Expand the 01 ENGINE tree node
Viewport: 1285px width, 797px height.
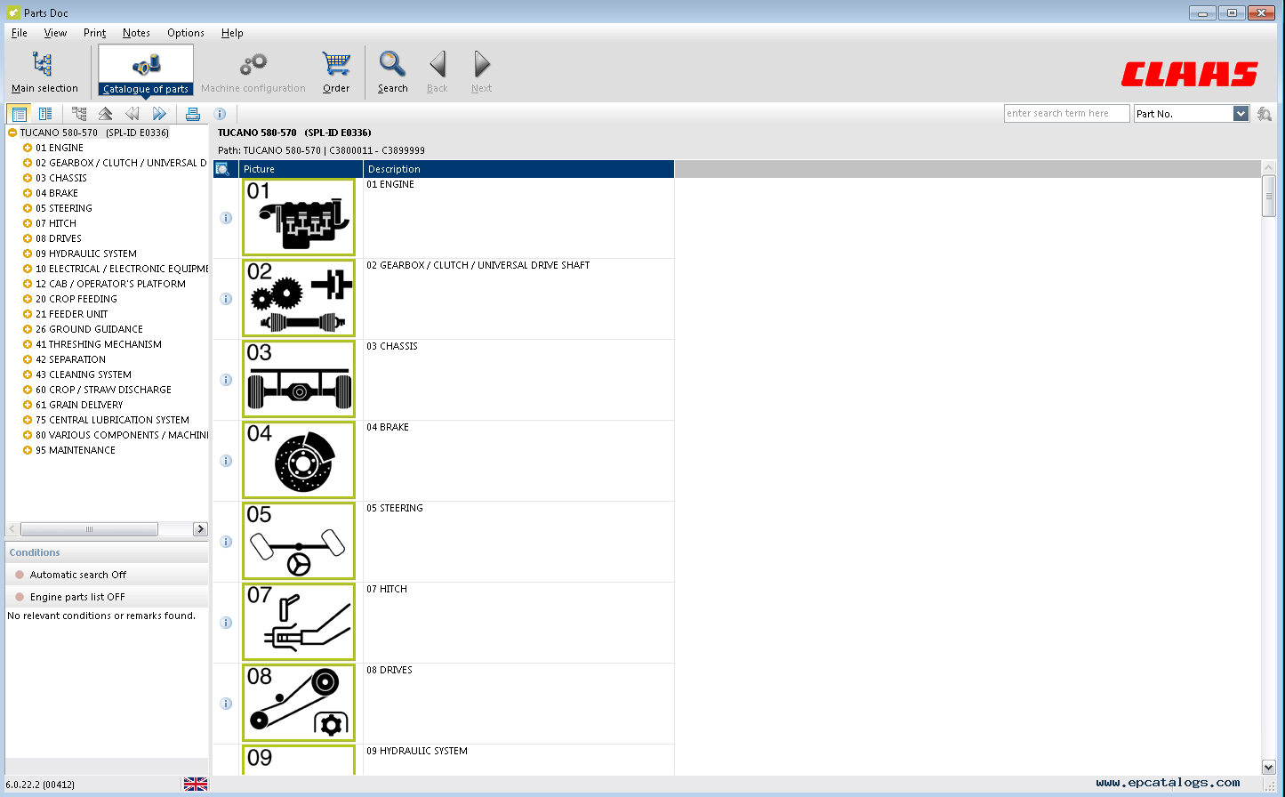tap(28, 148)
